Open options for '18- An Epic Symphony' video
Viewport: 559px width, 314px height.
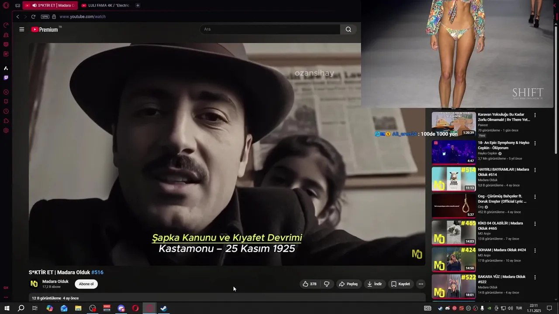click(535, 143)
